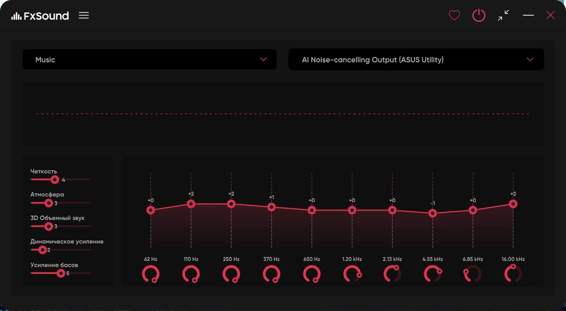Click the 1.20 kHz band gain point

[352, 210]
